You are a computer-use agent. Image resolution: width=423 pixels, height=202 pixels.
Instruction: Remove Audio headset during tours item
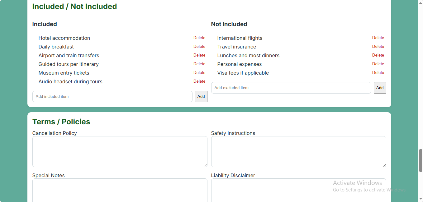pos(199,81)
